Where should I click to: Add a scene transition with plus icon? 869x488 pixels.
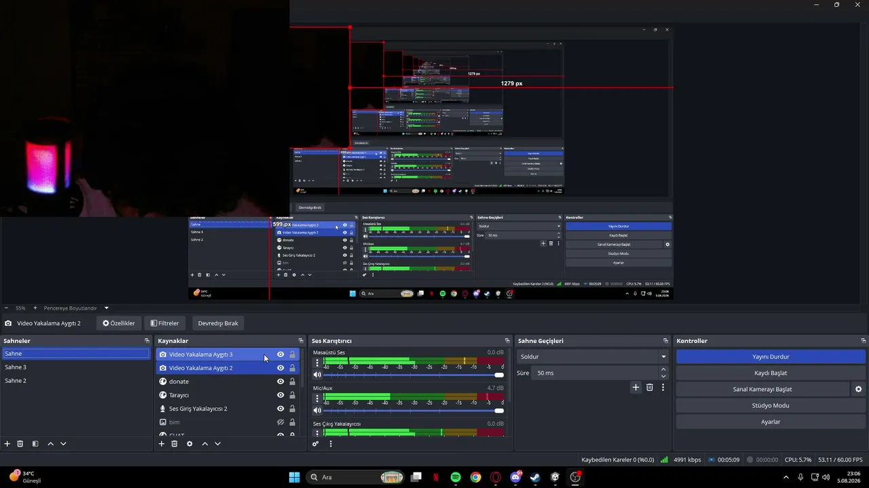(635, 388)
